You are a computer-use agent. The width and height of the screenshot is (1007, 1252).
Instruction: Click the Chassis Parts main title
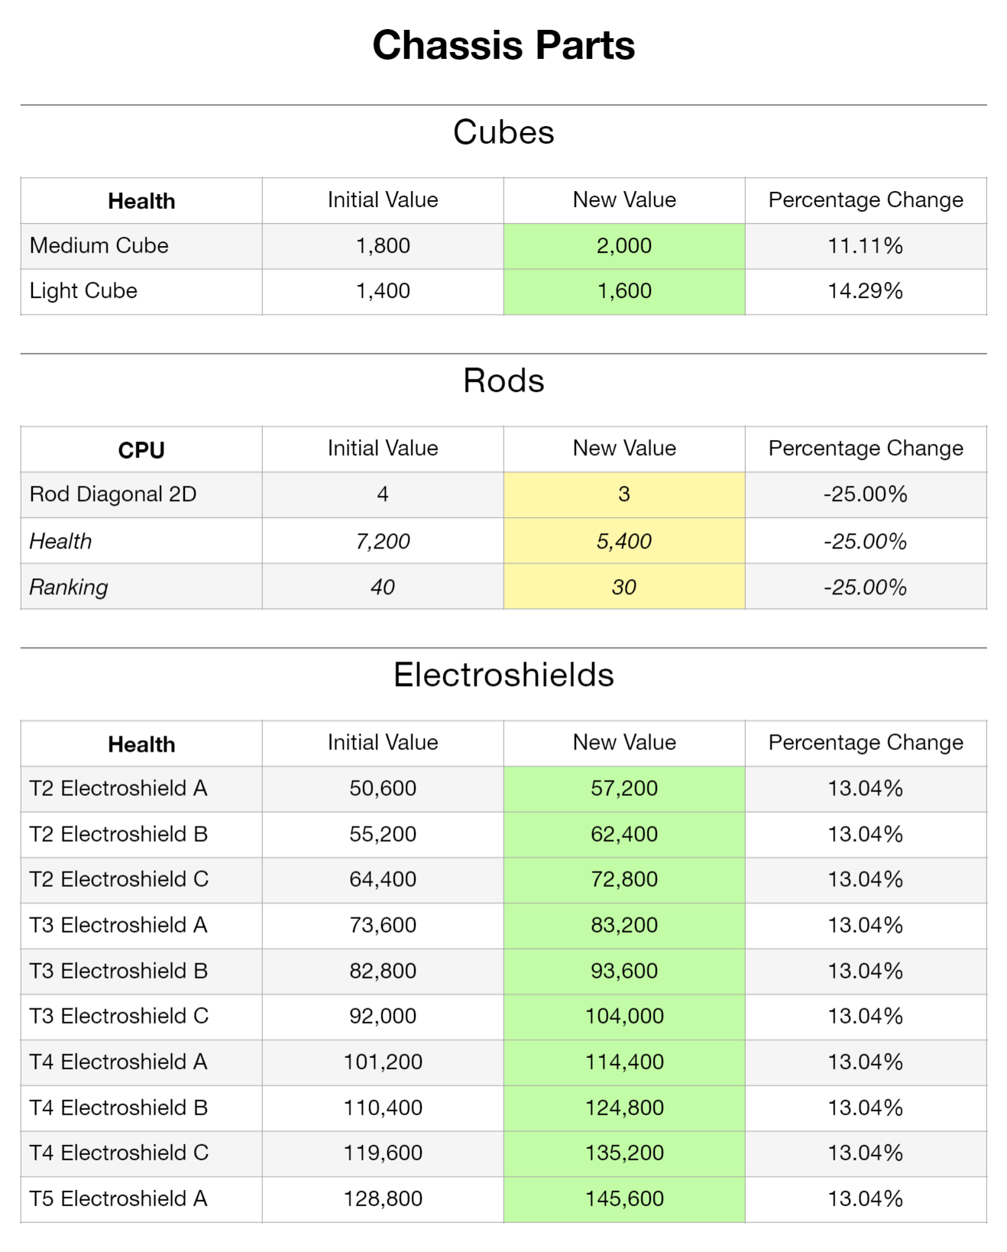(x=503, y=45)
